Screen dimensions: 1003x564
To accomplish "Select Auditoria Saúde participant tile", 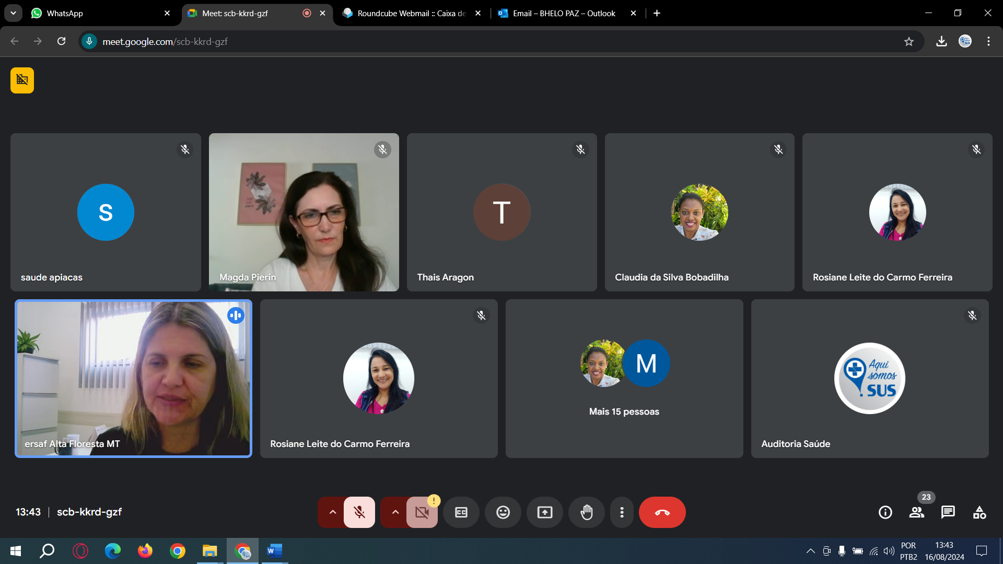I will [x=870, y=379].
